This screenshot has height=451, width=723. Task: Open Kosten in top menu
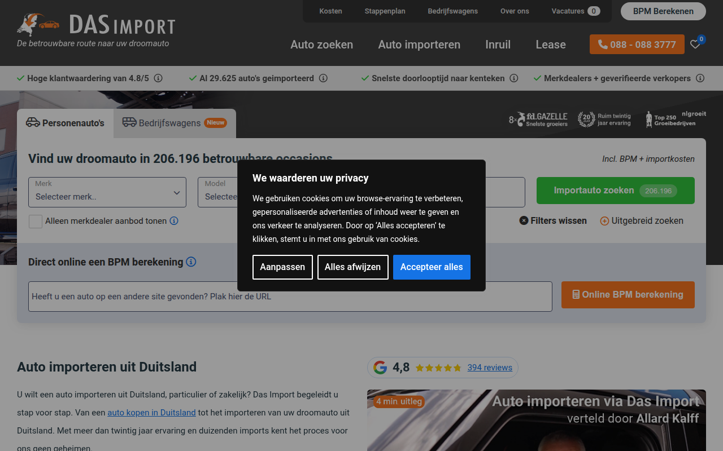click(330, 11)
